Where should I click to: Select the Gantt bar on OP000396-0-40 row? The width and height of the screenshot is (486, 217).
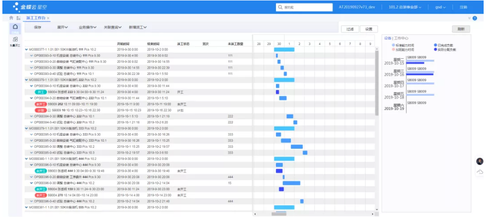click(302, 201)
